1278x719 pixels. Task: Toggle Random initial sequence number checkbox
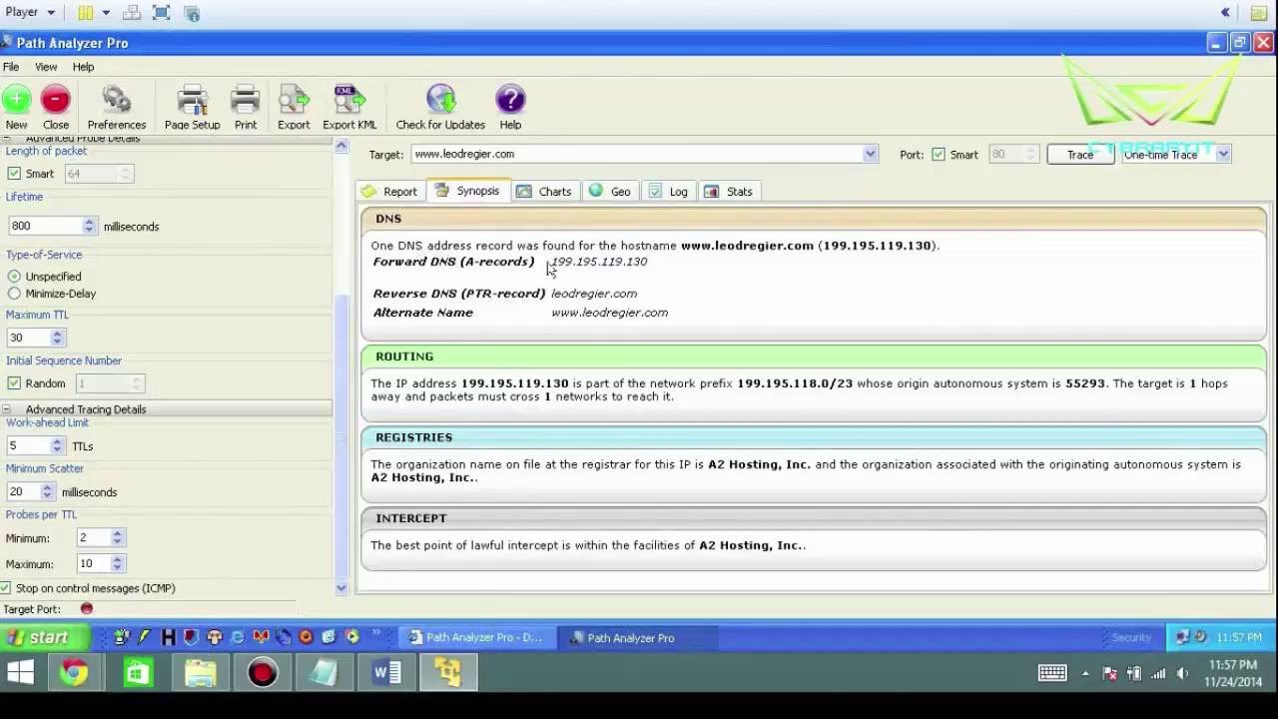14,383
